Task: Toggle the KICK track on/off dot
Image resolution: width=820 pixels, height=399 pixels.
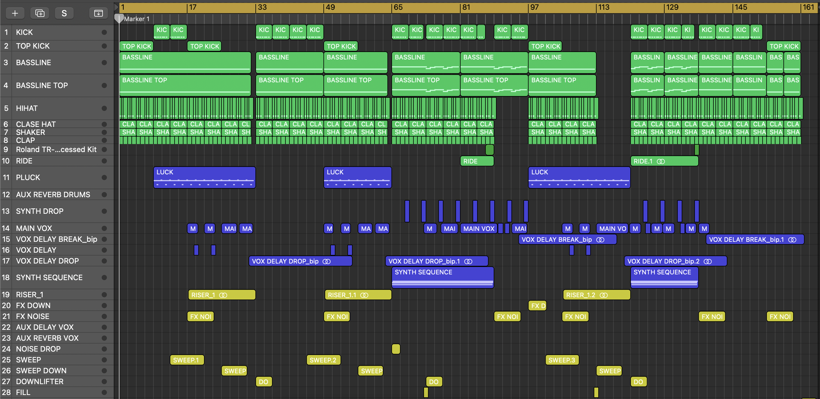Action: point(104,32)
